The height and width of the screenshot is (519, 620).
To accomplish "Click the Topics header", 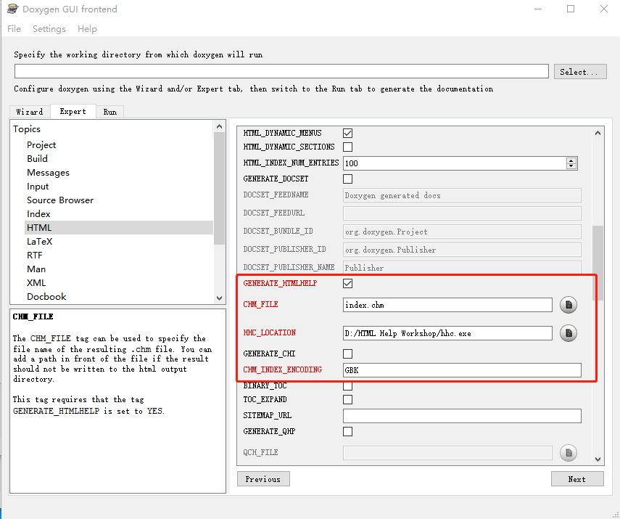I will pyautogui.click(x=27, y=129).
